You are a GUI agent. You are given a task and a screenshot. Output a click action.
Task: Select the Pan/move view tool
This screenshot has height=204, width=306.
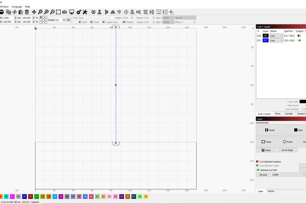pyautogui.click(x=34, y=12)
